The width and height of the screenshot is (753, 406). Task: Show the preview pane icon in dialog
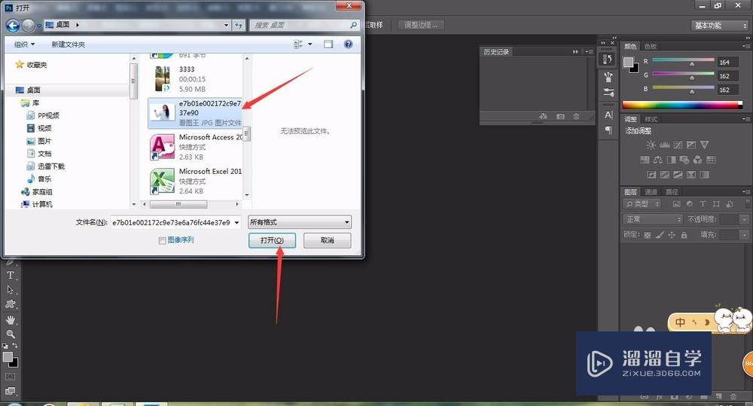tap(328, 44)
